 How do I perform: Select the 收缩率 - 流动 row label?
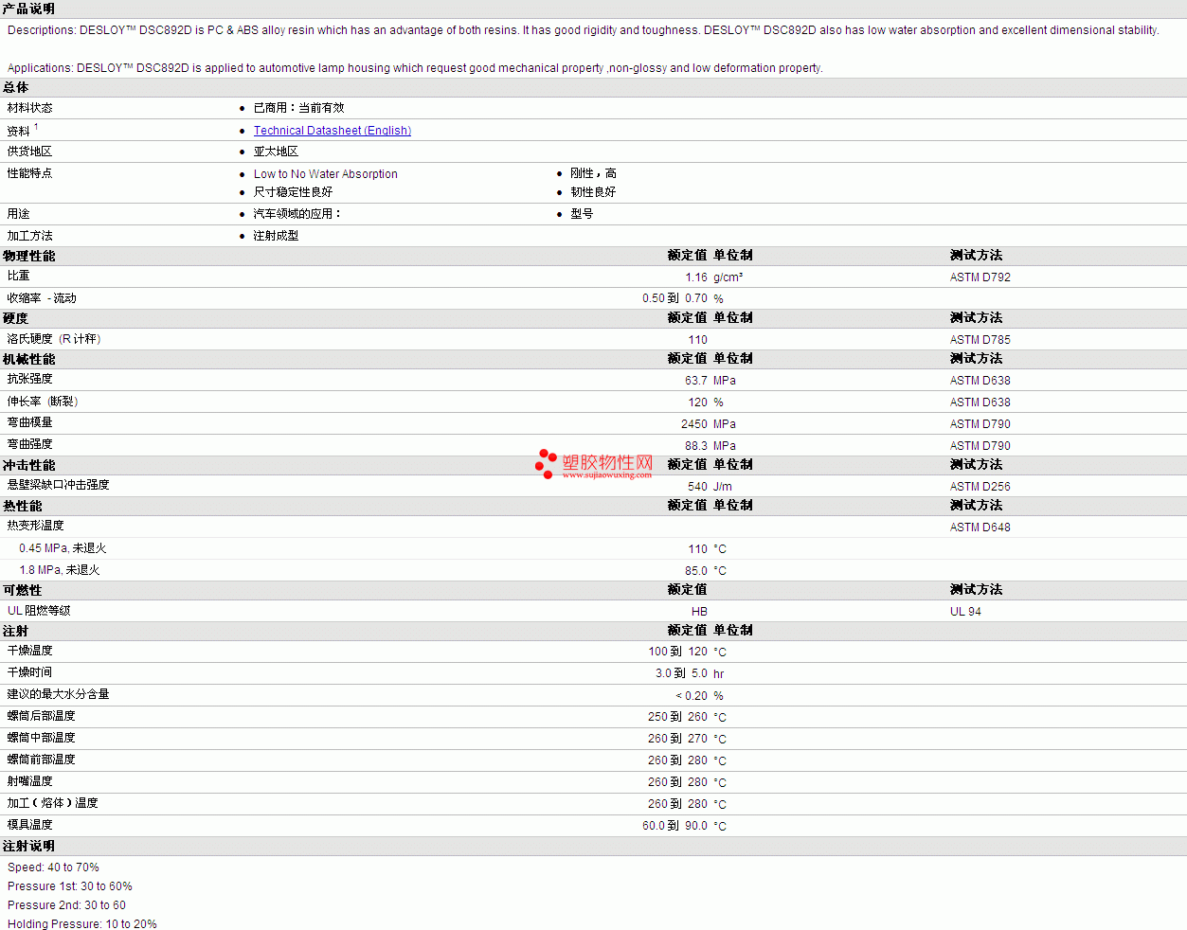point(42,298)
